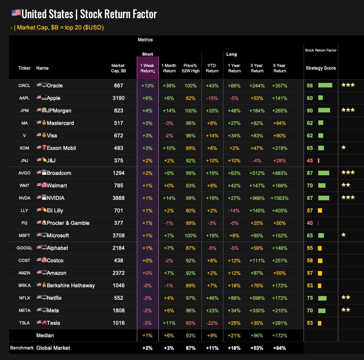
Task: Click the Market Cap, $B column header
Action: pos(118,68)
